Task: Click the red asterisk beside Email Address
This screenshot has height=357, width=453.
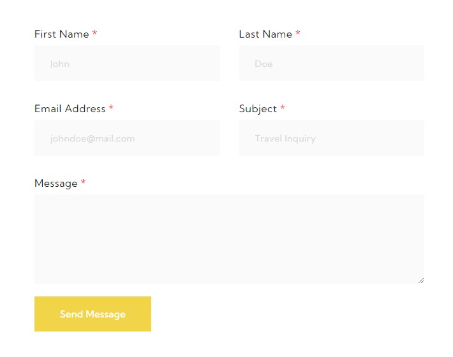Action: 111,108
